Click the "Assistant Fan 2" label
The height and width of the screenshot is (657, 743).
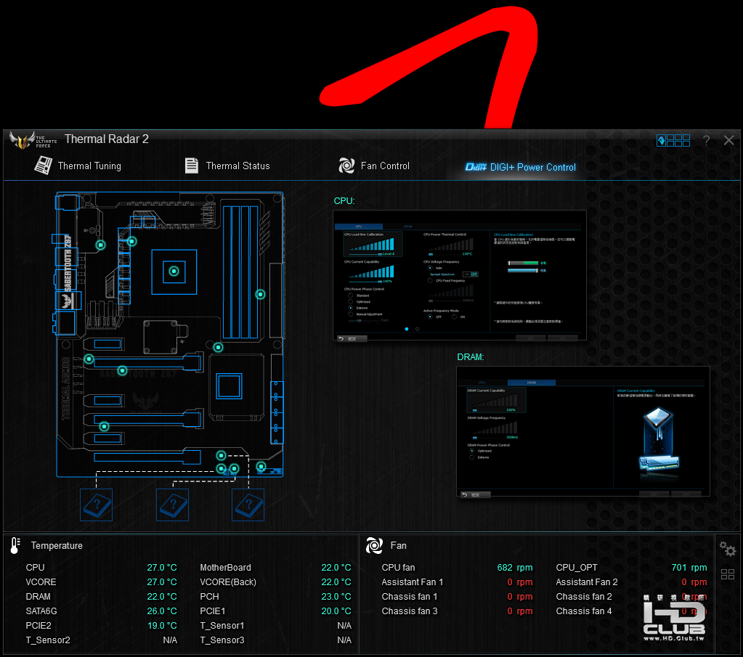click(587, 582)
